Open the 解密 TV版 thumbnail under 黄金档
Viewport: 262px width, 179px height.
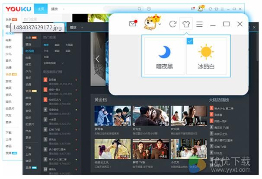[151, 149]
